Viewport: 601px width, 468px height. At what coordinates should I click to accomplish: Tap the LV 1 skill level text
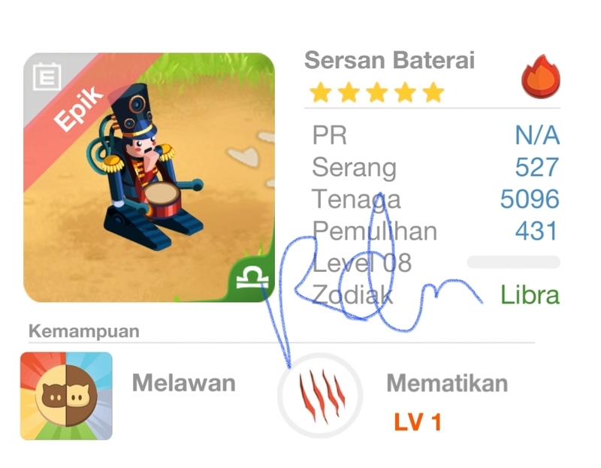pyautogui.click(x=418, y=423)
